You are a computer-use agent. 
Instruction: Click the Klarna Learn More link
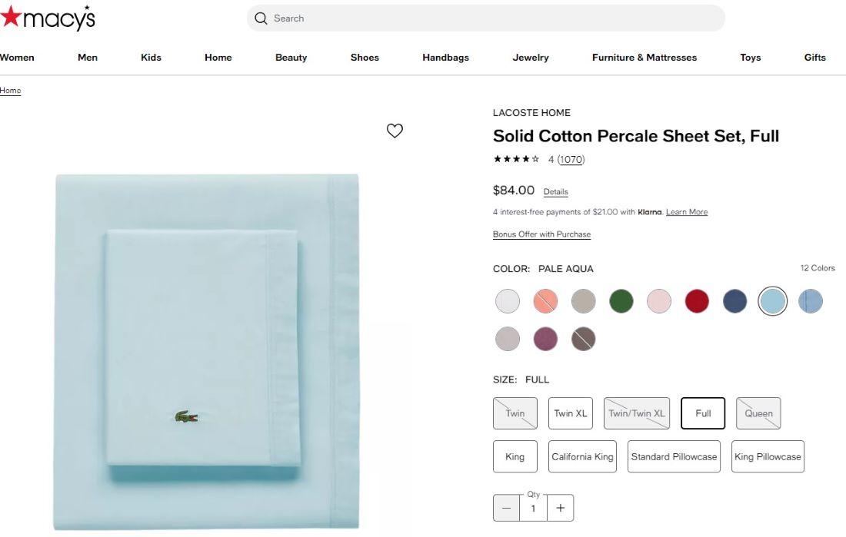(x=687, y=212)
